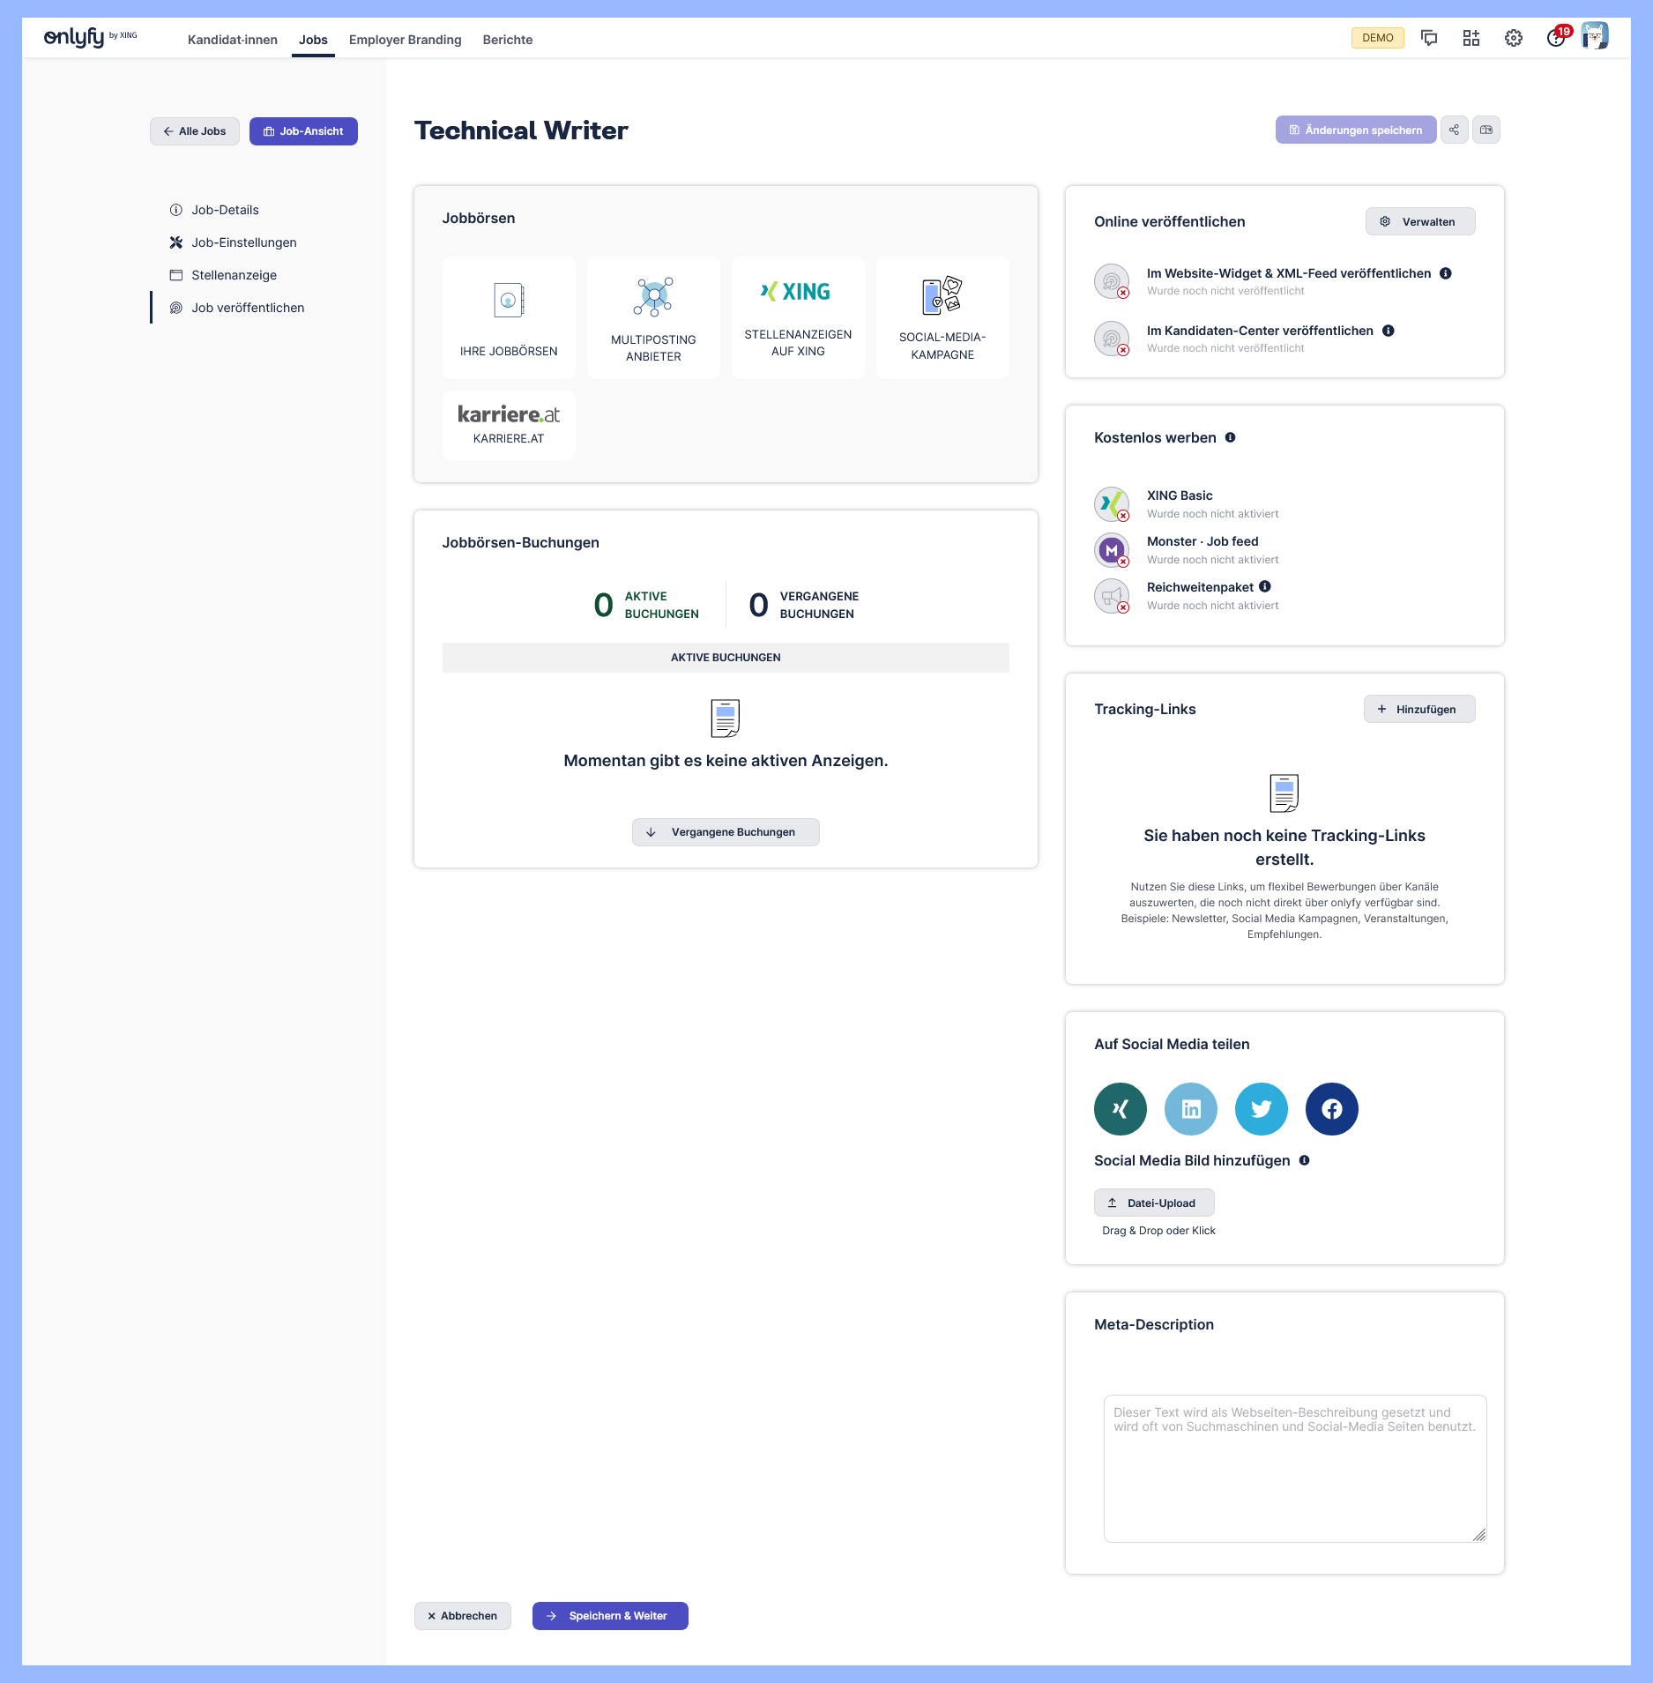Toggle Website-Widget & XML-Feed publishing status

[x=1112, y=281]
